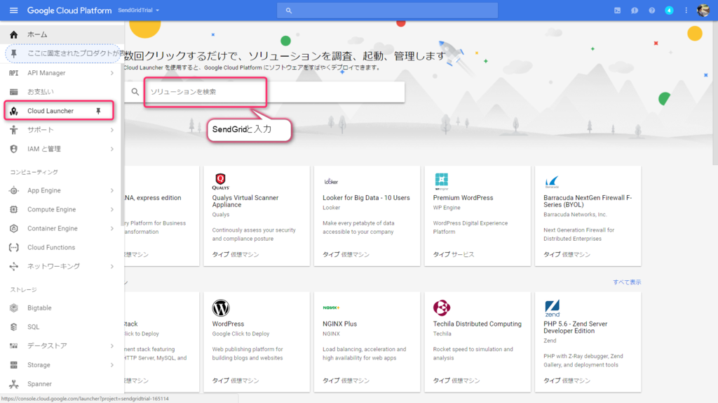This screenshot has height=403, width=718.
Task: Expand the Container Engine chevron
Action: (111, 228)
